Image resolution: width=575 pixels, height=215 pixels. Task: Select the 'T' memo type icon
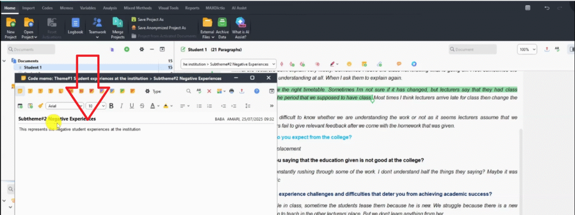[x=51, y=91]
